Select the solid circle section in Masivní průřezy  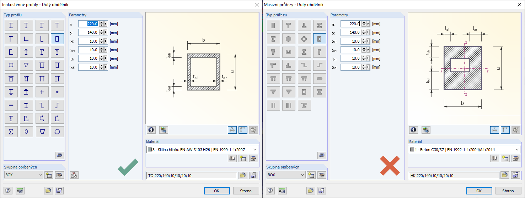pos(289,39)
